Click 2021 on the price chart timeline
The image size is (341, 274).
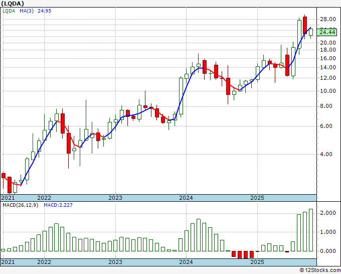(x=8, y=198)
